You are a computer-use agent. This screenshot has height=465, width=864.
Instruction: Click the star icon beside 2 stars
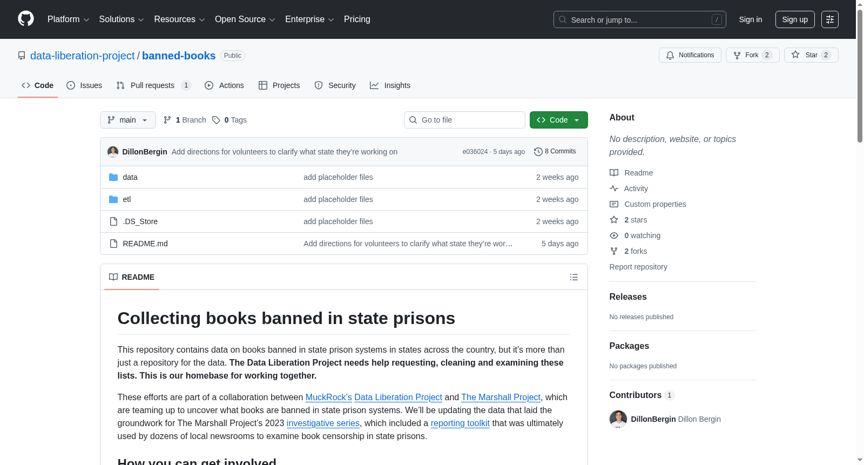pos(614,220)
